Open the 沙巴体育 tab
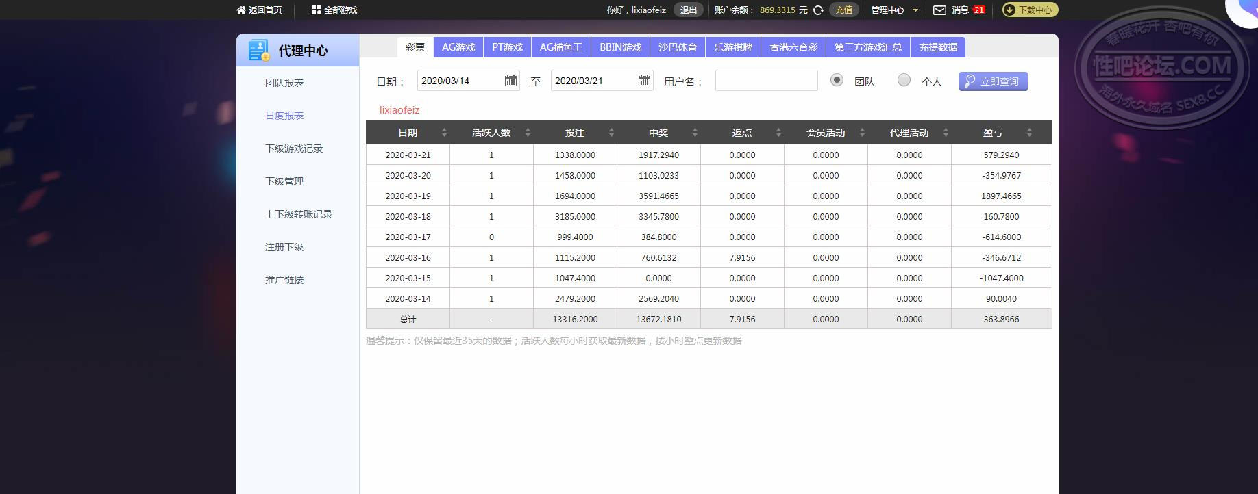This screenshot has height=494, width=1258. [x=678, y=47]
